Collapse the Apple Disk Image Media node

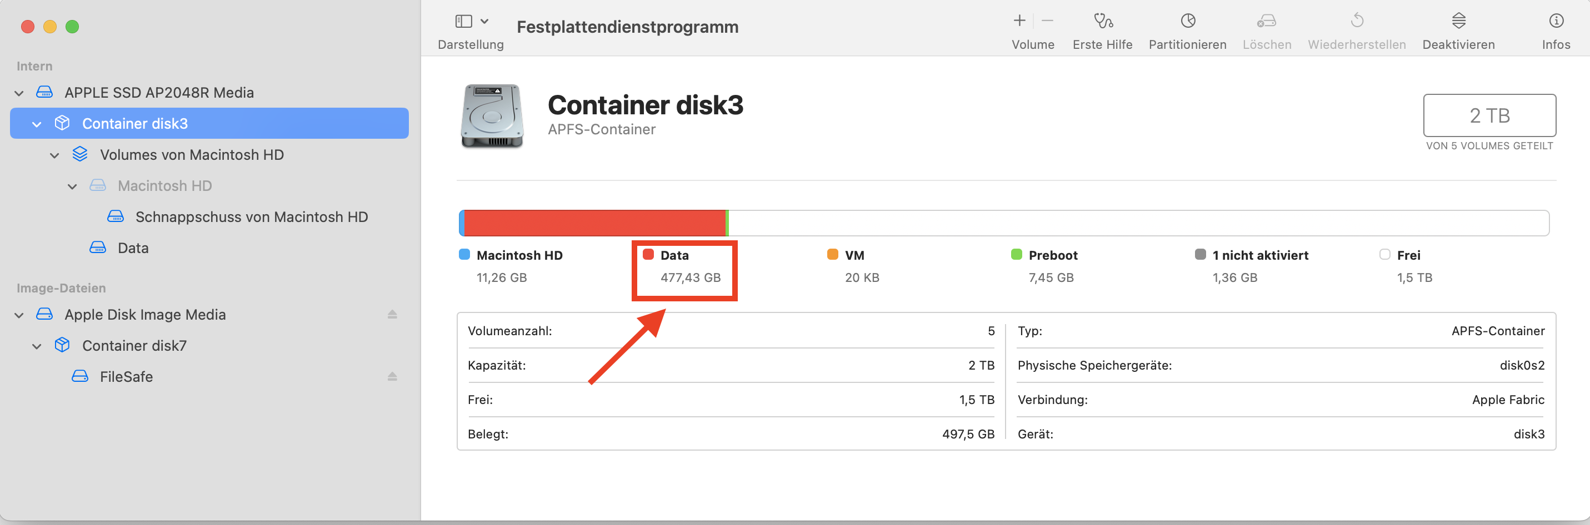pyautogui.click(x=19, y=315)
